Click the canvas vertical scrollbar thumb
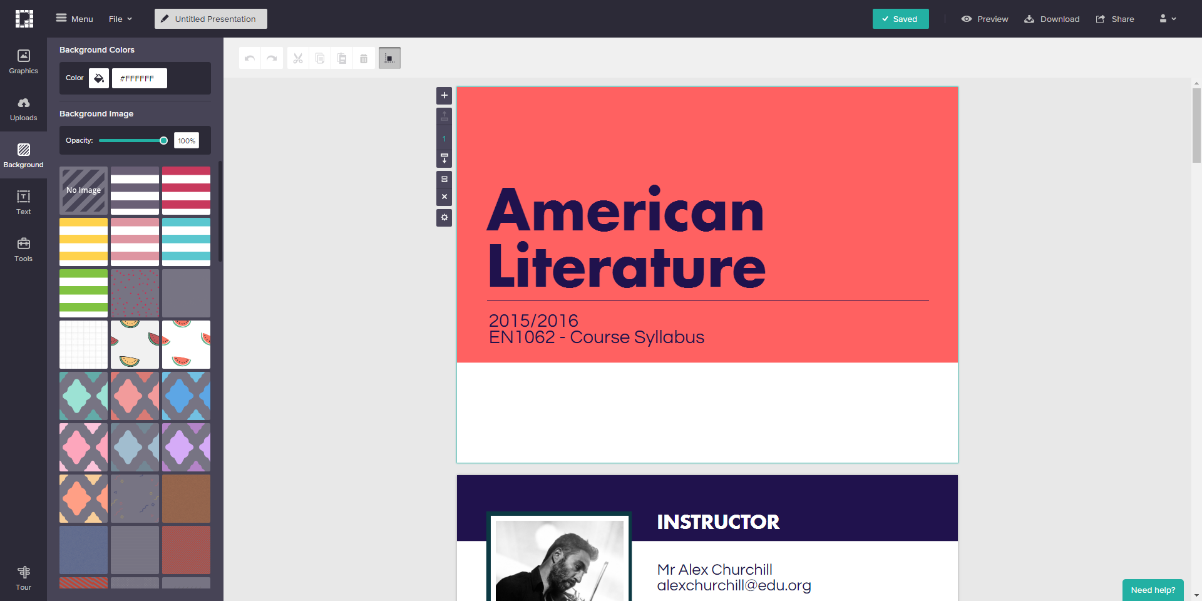Screen dimensions: 1202x601 (x=1196, y=125)
